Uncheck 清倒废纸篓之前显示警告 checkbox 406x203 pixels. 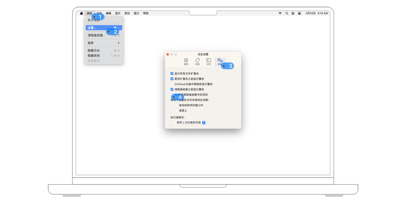pyautogui.click(x=172, y=89)
